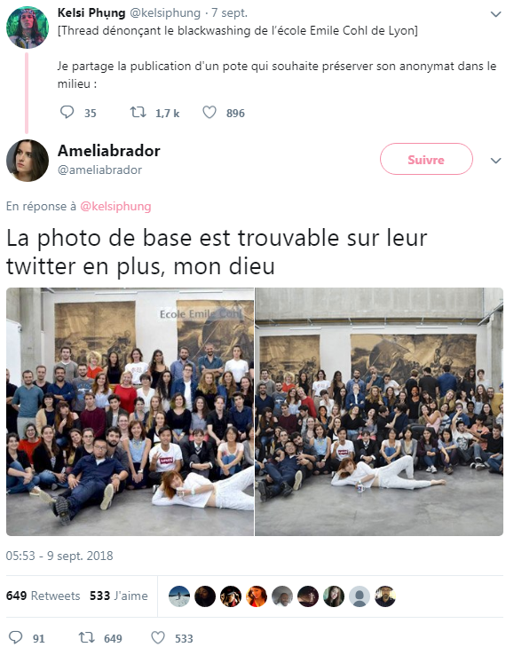
Task: Open Kelsi Phụng's profile avatar
Action: (x=28, y=28)
